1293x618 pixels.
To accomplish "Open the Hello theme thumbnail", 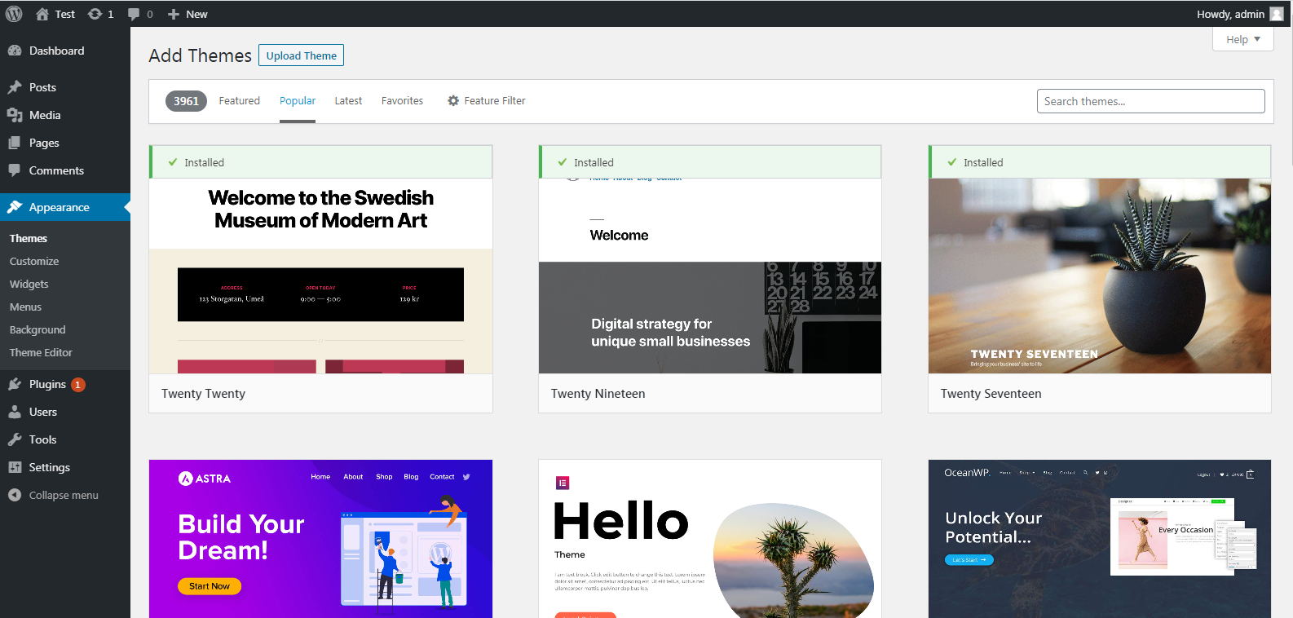I will click(x=710, y=539).
